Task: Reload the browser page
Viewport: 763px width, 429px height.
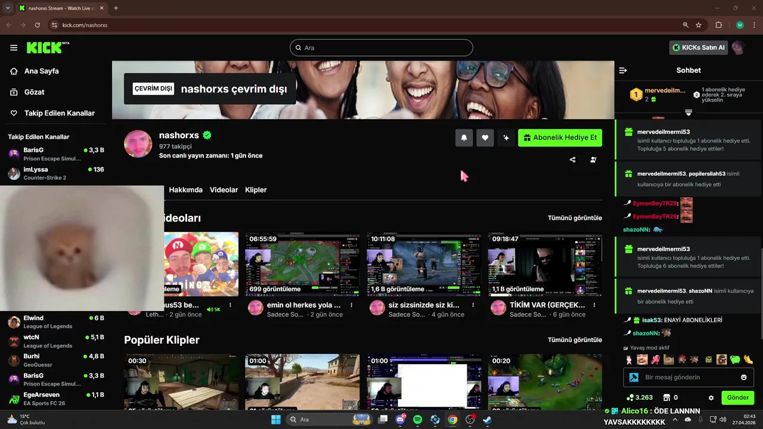Action: point(37,25)
